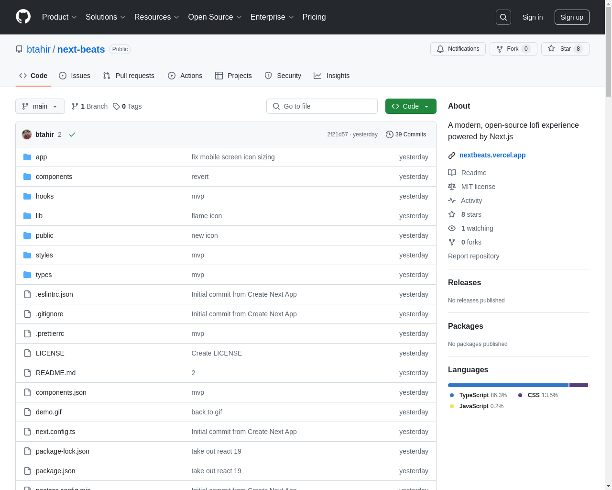Click the Readme book icon
This screenshot has height=490, width=612.
click(x=452, y=173)
